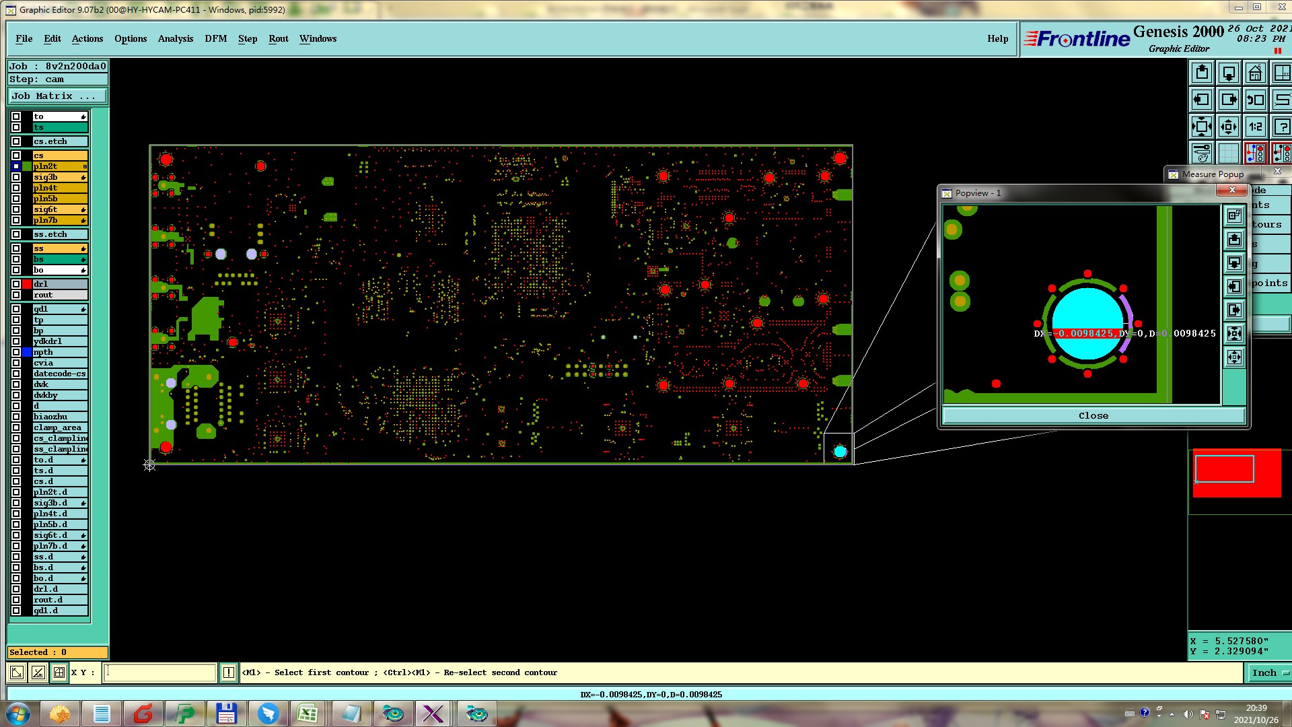
Task: Click the pan right arrow icon
Action: pyautogui.click(x=1229, y=100)
